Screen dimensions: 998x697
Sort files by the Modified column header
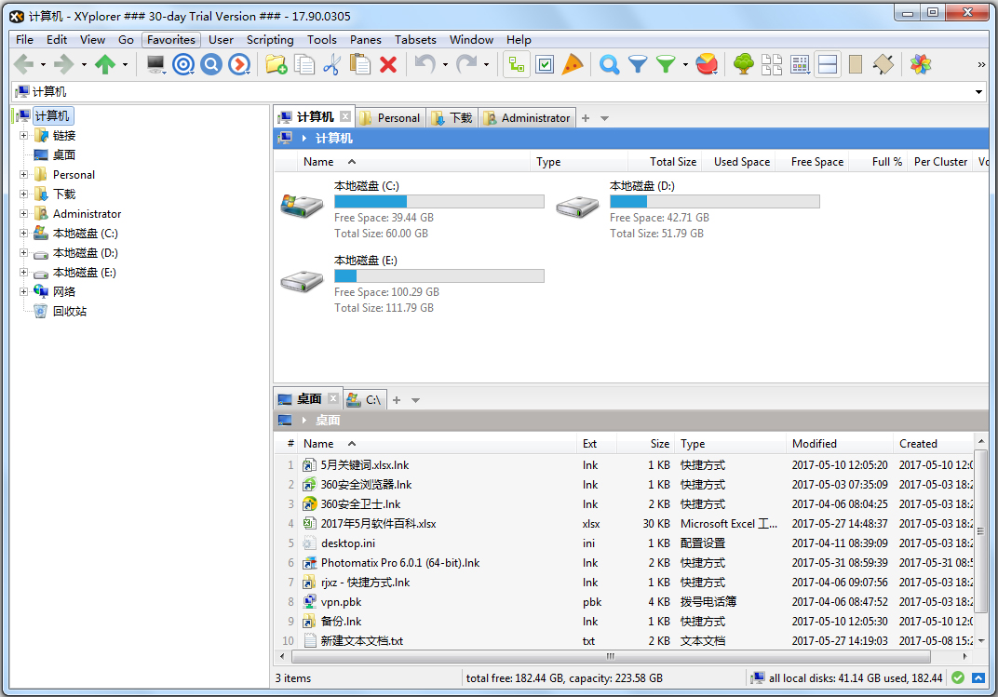click(x=816, y=443)
